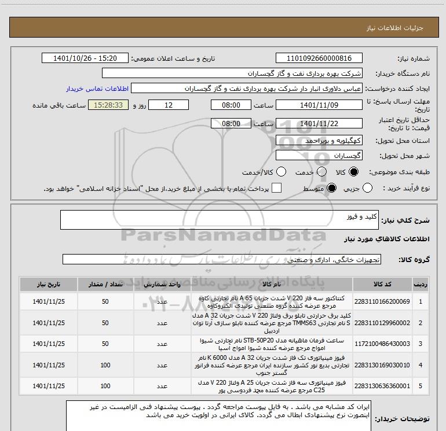Select the متوسط purchase type radio
Viewport: 446px width, 431px height.
pyautogui.click(x=331, y=188)
